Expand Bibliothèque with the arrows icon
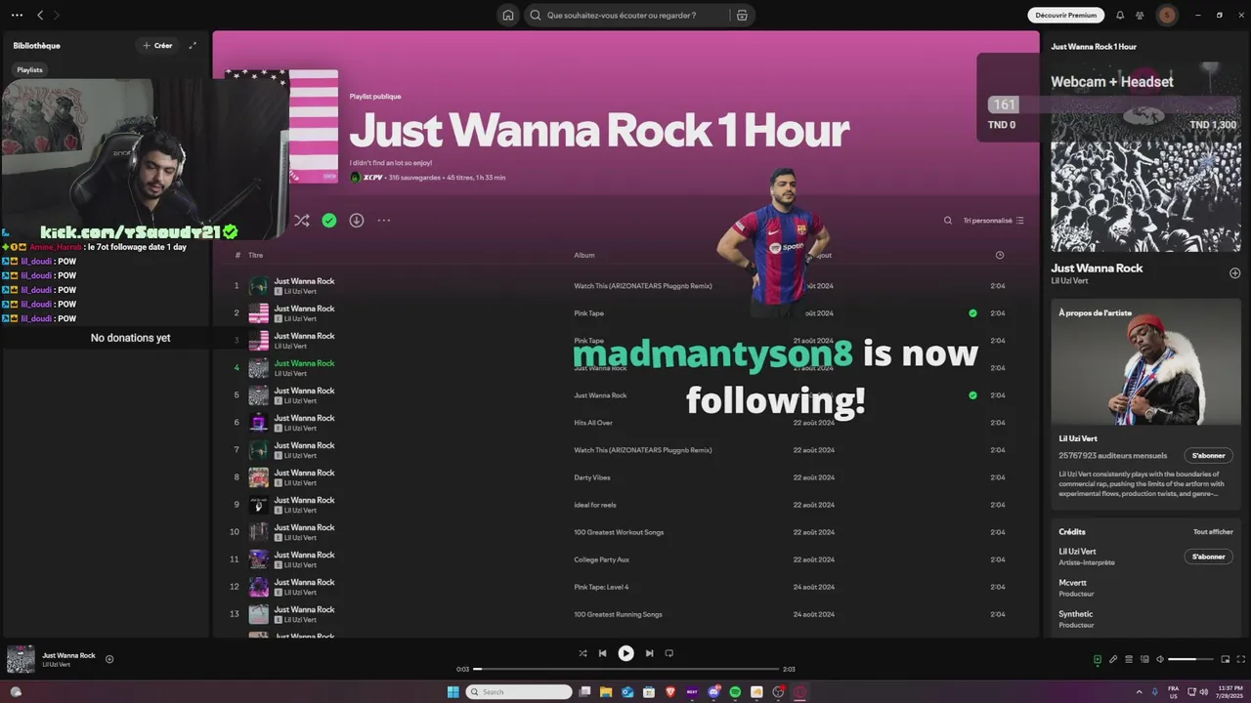The height and width of the screenshot is (703, 1251). click(193, 45)
